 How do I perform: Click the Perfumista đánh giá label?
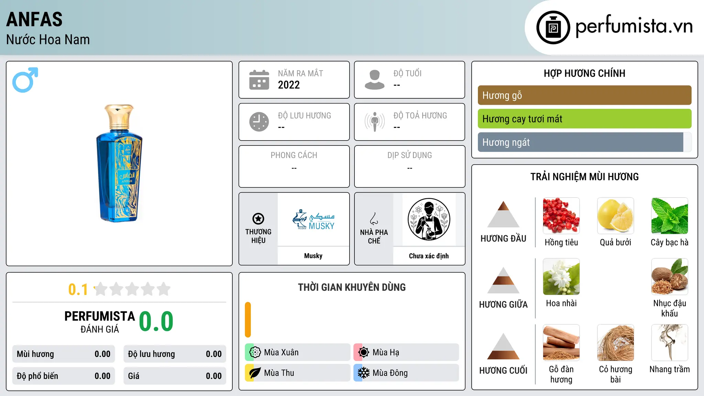(x=100, y=322)
